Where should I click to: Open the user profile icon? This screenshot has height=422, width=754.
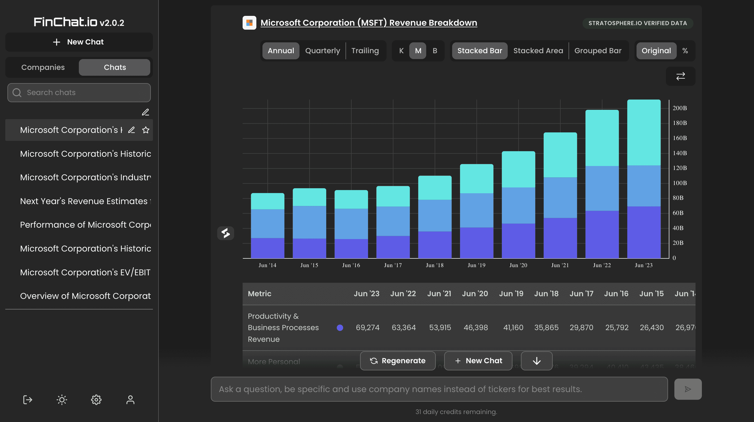[x=130, y=399]
